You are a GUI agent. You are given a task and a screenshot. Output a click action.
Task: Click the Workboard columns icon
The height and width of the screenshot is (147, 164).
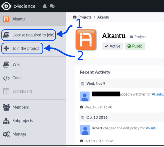[x=6, y=91]
